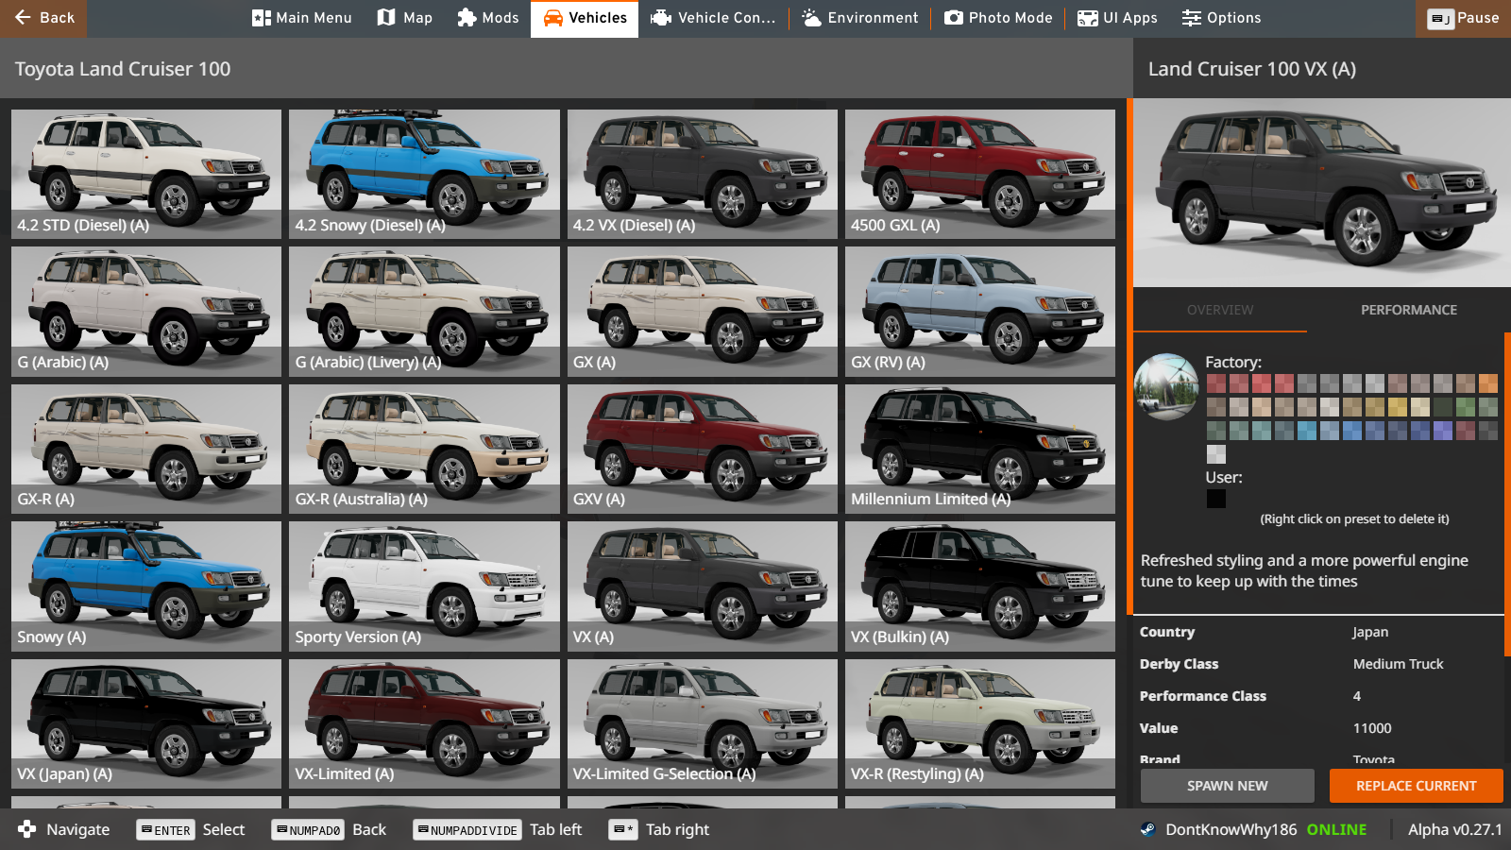This screenshot has width=1511, height=850.
Task: Select the GX-R (A) vehicle card
Action: [x=146, y=449]
